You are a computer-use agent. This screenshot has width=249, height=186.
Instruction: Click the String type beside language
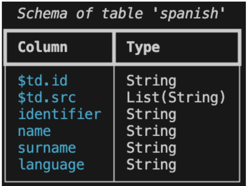151,164
